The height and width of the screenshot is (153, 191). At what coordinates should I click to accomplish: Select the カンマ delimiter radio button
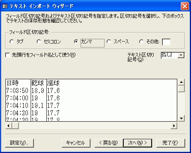click(76, 42)
